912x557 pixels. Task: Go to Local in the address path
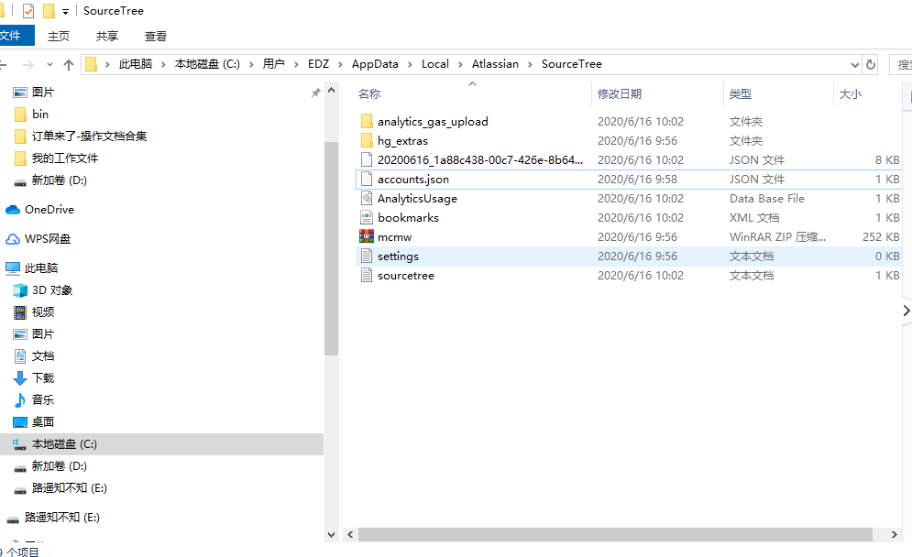(435, 64)
